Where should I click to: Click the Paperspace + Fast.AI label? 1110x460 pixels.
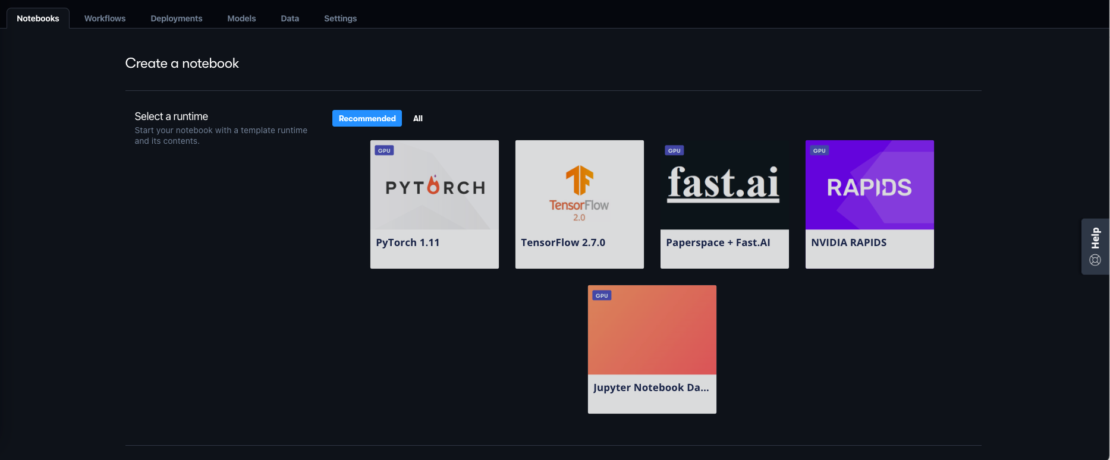tap(718, 242)
